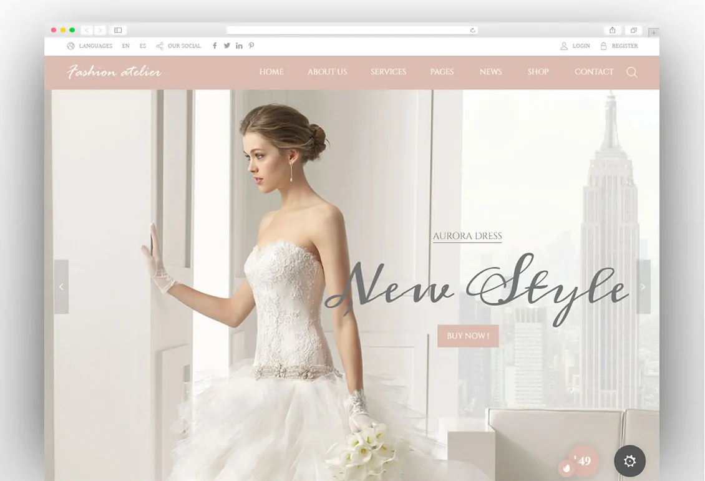Open the LinkedIn social icon
Viewport: 705px width, 481px height.
[239, 46]
